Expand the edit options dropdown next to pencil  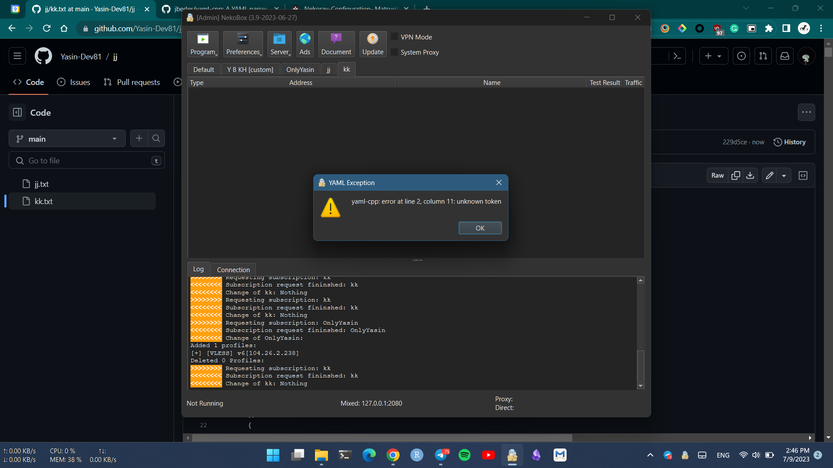784,175
